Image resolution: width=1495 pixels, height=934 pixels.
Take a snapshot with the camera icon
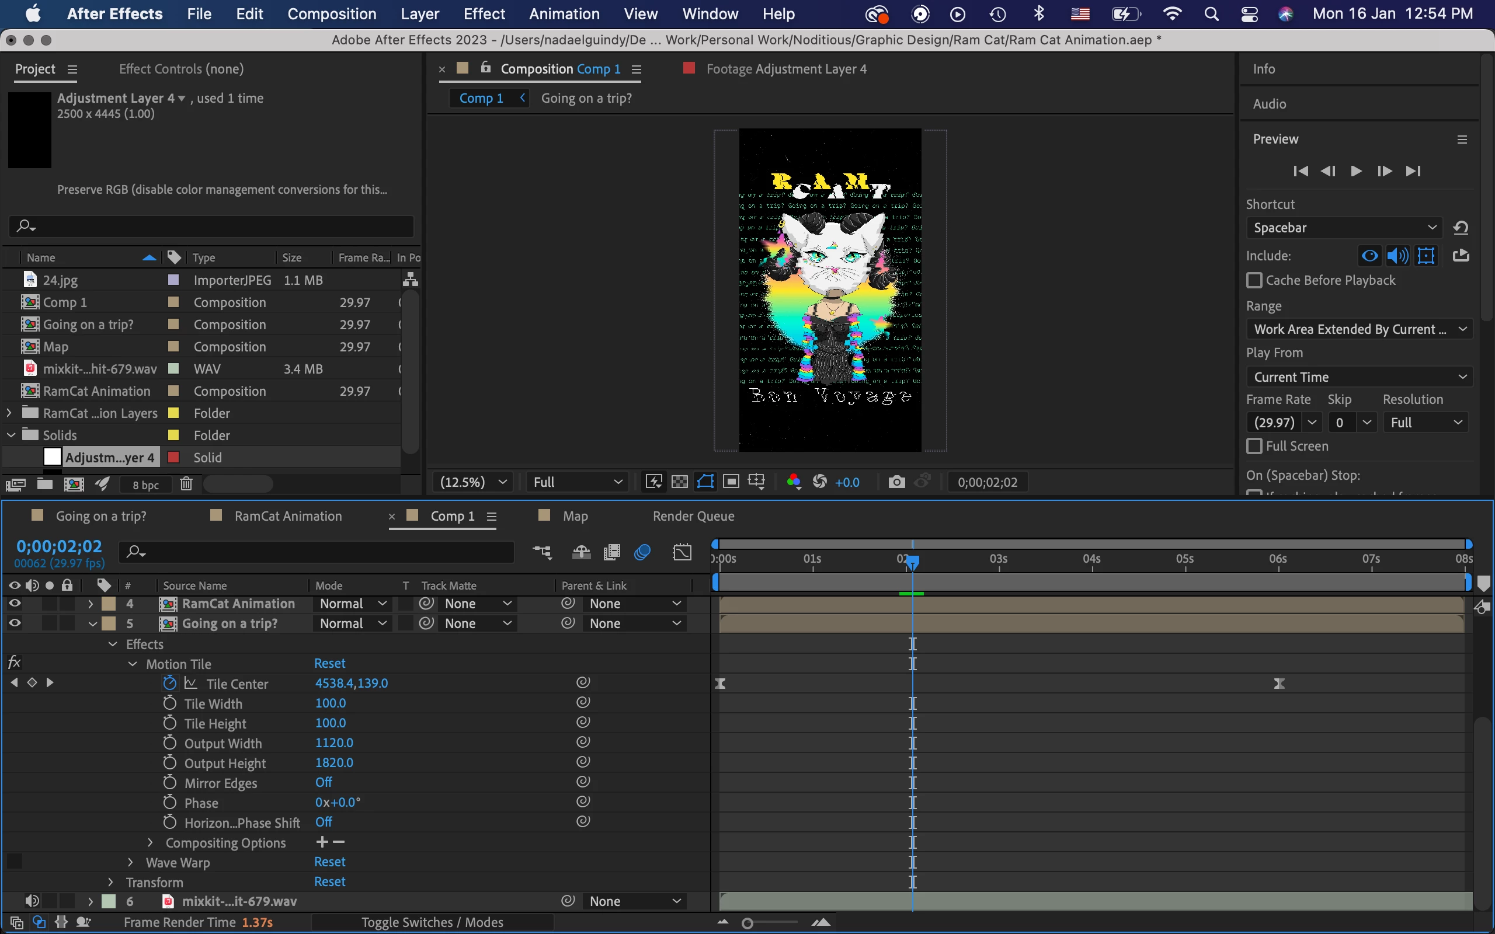point(896,482)
